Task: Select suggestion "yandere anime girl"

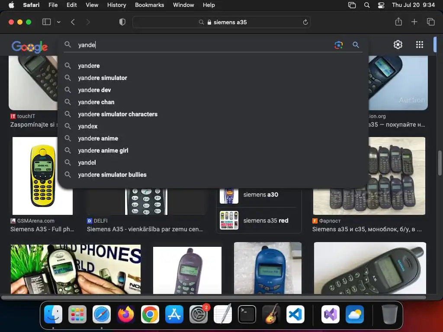Action: coord(213,150)
